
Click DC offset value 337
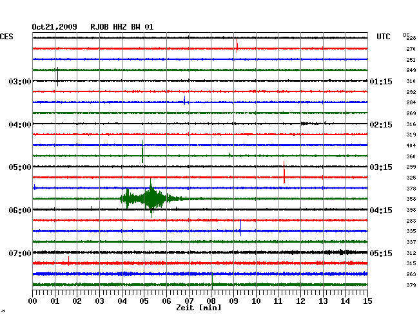pos(411,242)
